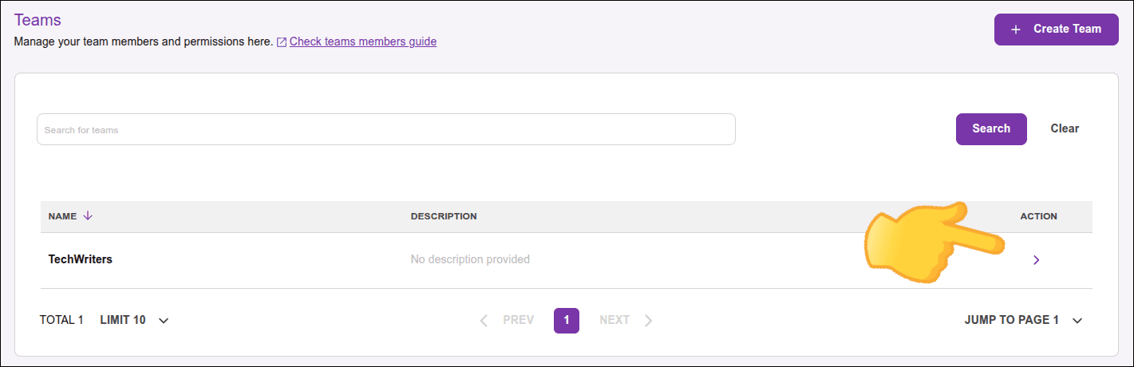Open TechWriters using the action arrow
1134x367 pixels.
point(1036,259)
